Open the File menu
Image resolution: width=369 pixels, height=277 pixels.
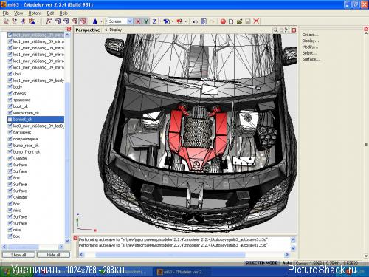pos(6,13)
